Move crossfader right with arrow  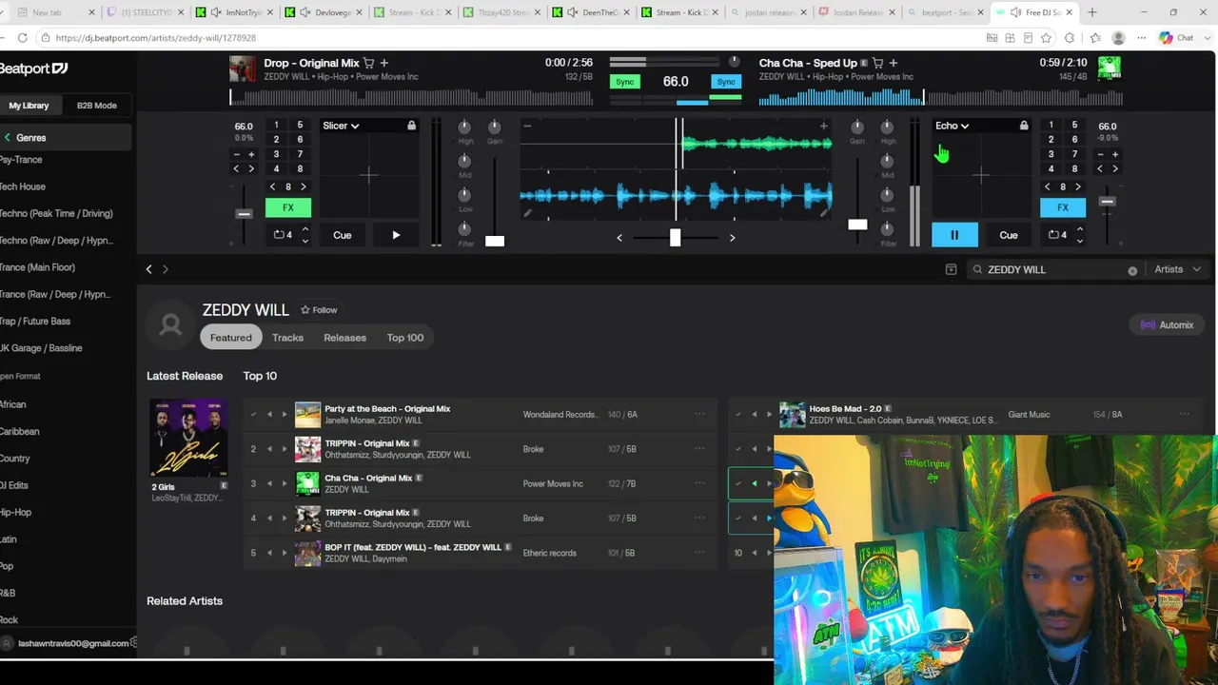tap(732, 238)
